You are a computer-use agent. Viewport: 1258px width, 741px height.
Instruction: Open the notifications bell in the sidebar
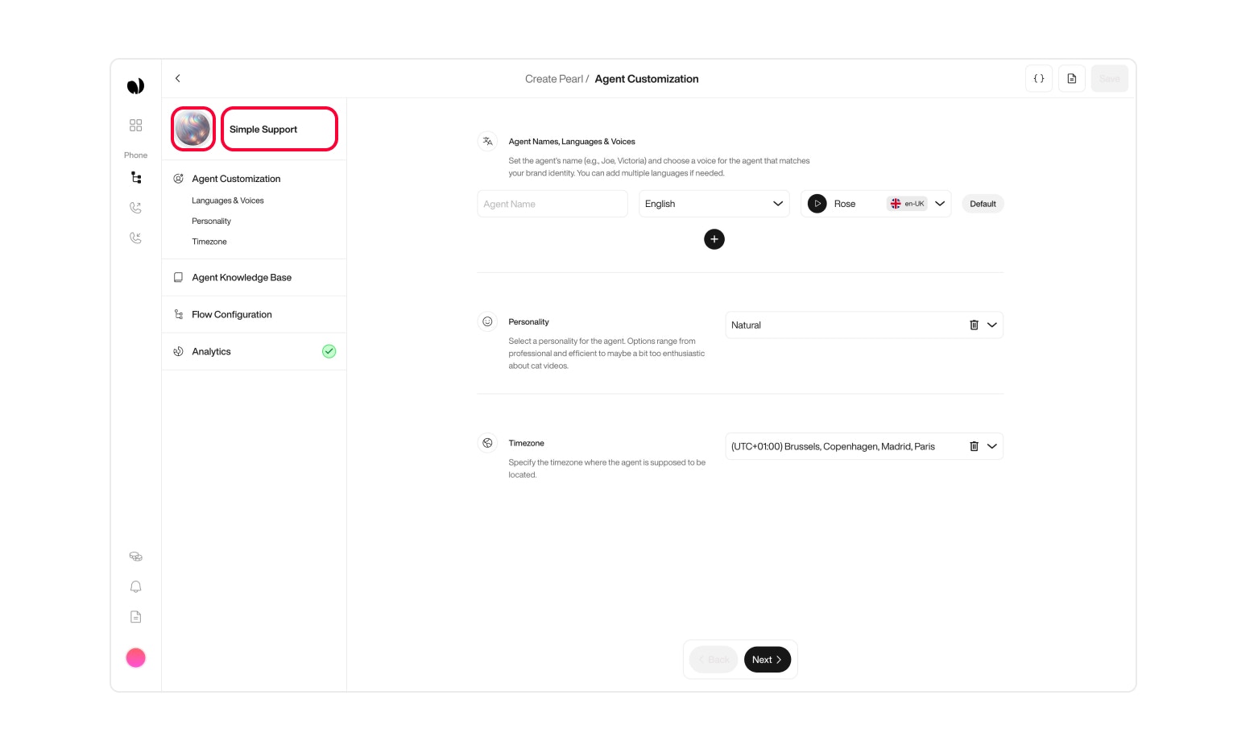click(x=135, y=586)
